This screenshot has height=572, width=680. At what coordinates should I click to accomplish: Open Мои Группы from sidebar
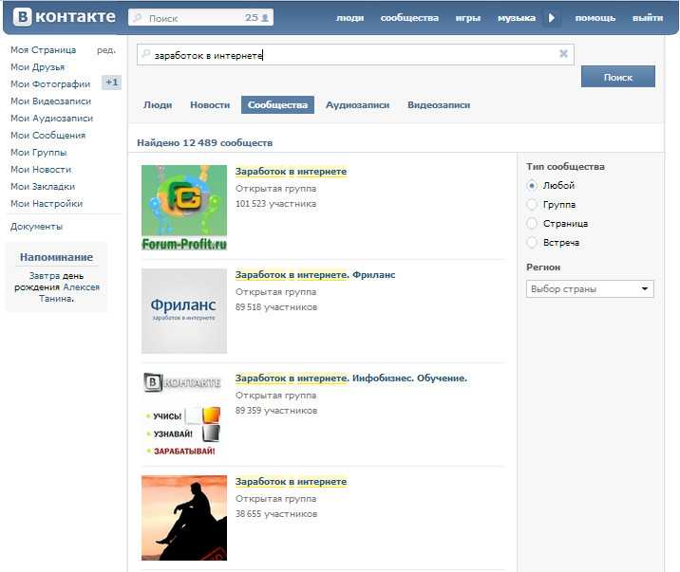(x=39, y=153)
